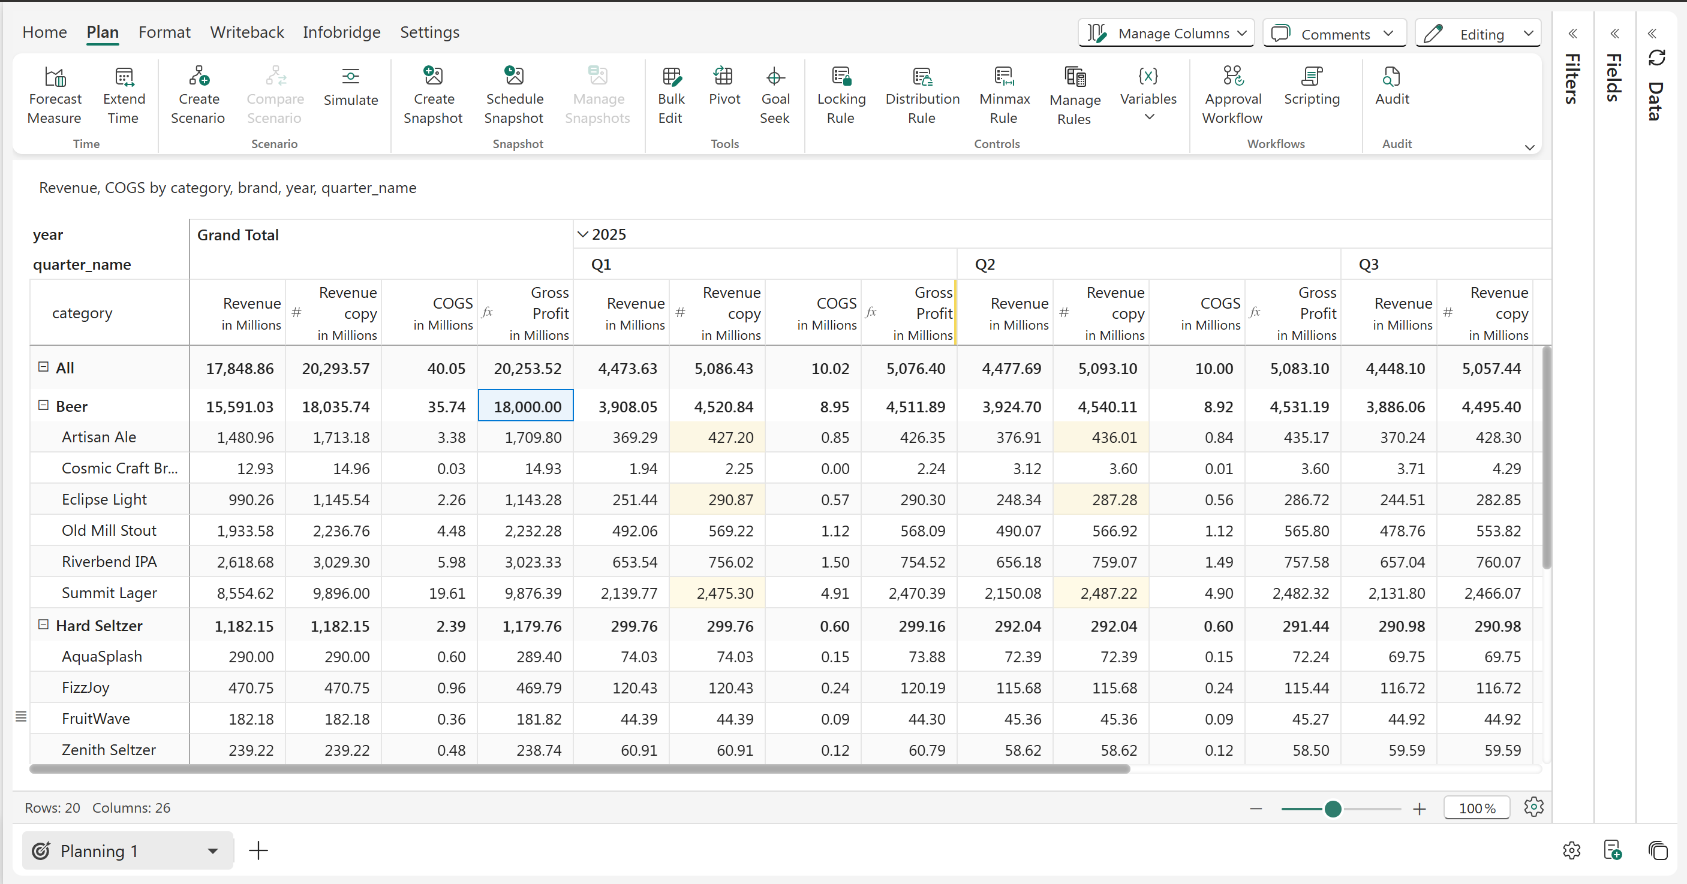Click the Schedule Snapshot icon
Screen dimensions: 1687x884
pos(514,77)
